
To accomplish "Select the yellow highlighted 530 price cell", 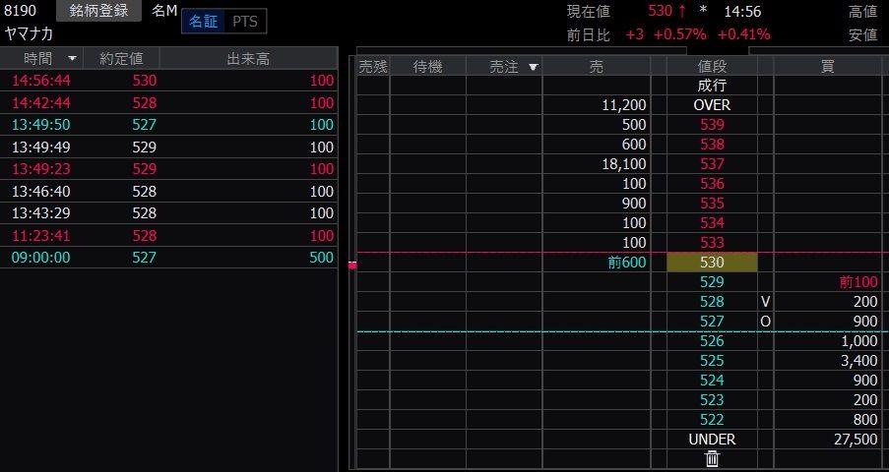I will click(x=712, y=263).
